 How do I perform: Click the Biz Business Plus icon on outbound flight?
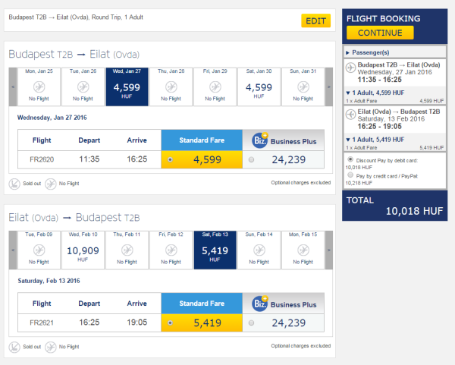tap(258, 140)
